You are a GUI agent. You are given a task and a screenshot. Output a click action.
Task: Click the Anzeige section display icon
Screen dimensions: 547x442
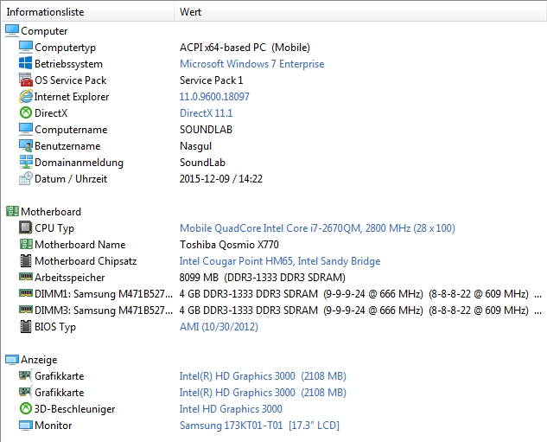pos(12,359)
